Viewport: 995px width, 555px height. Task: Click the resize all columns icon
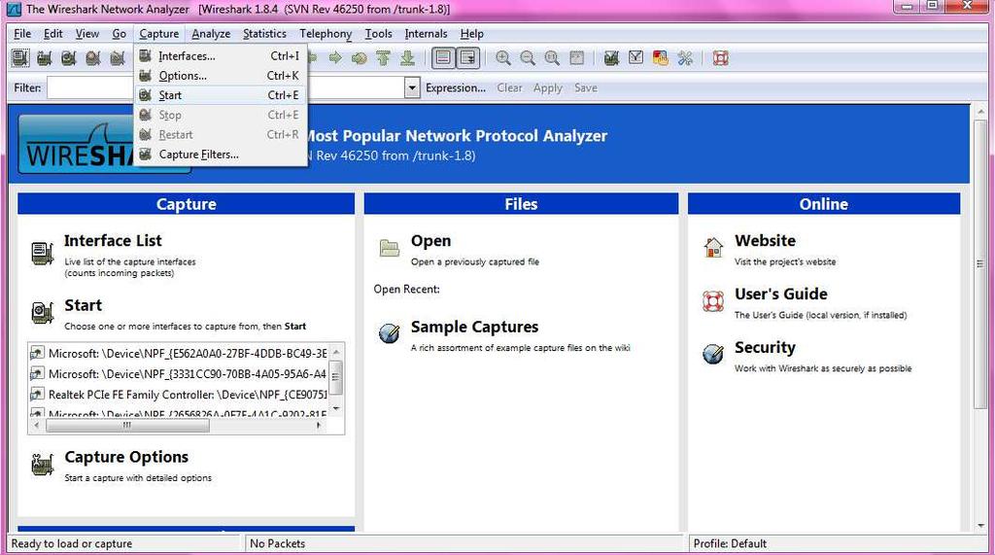pyautogui.click(x=577, y=58)
